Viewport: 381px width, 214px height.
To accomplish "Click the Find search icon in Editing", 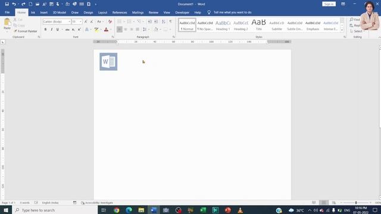I will [x=351, y=20].
